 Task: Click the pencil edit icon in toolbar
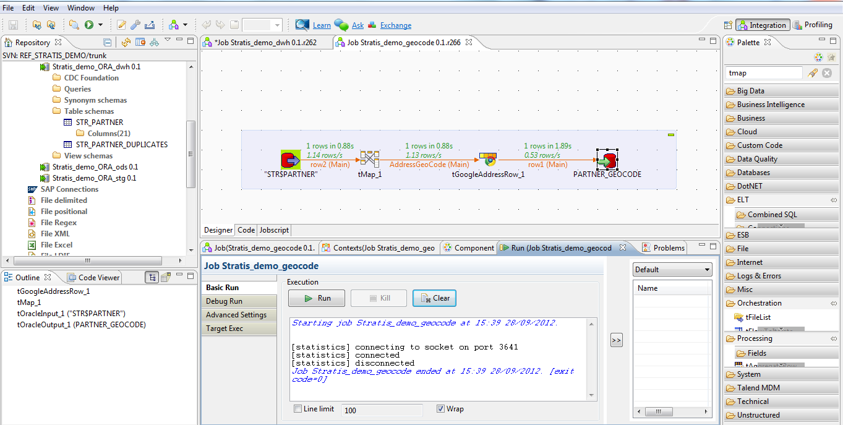121,25
